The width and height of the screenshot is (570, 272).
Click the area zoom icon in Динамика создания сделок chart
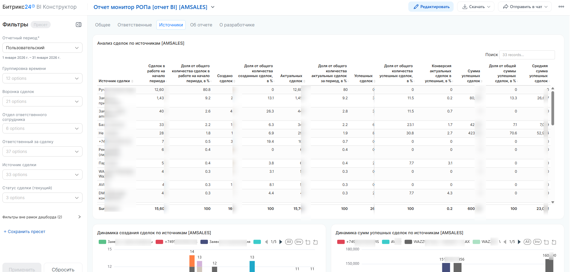click(x=308, y=242)
